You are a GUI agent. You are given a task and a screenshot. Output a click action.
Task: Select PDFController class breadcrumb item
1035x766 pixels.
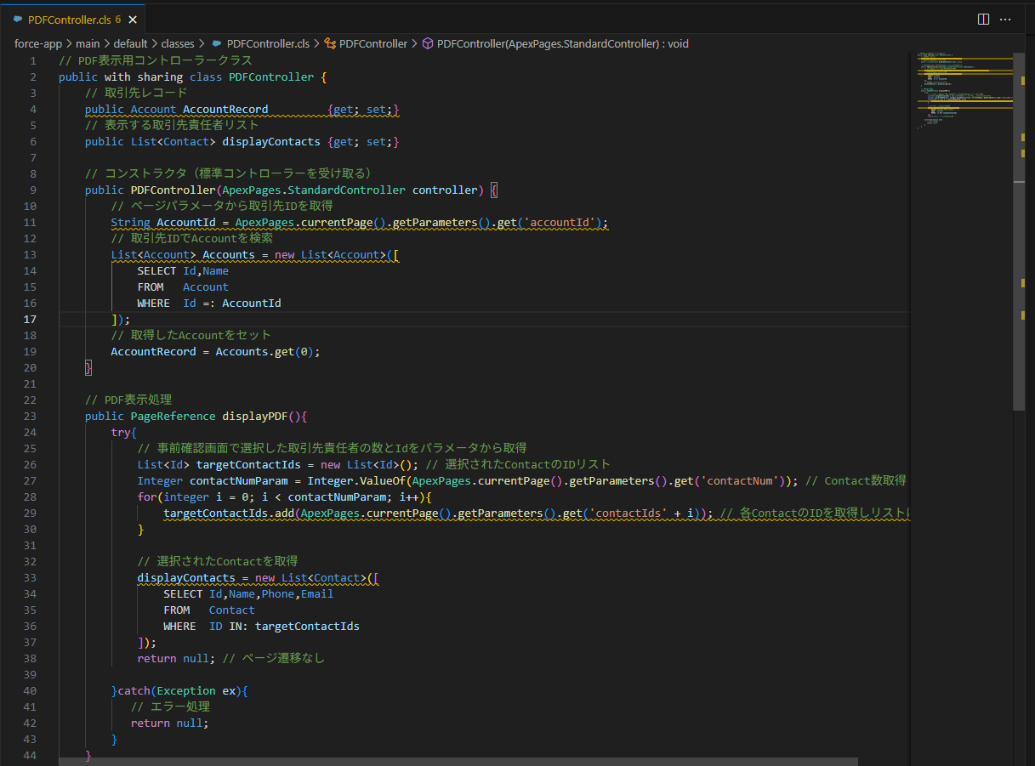(x=372, y=43)
